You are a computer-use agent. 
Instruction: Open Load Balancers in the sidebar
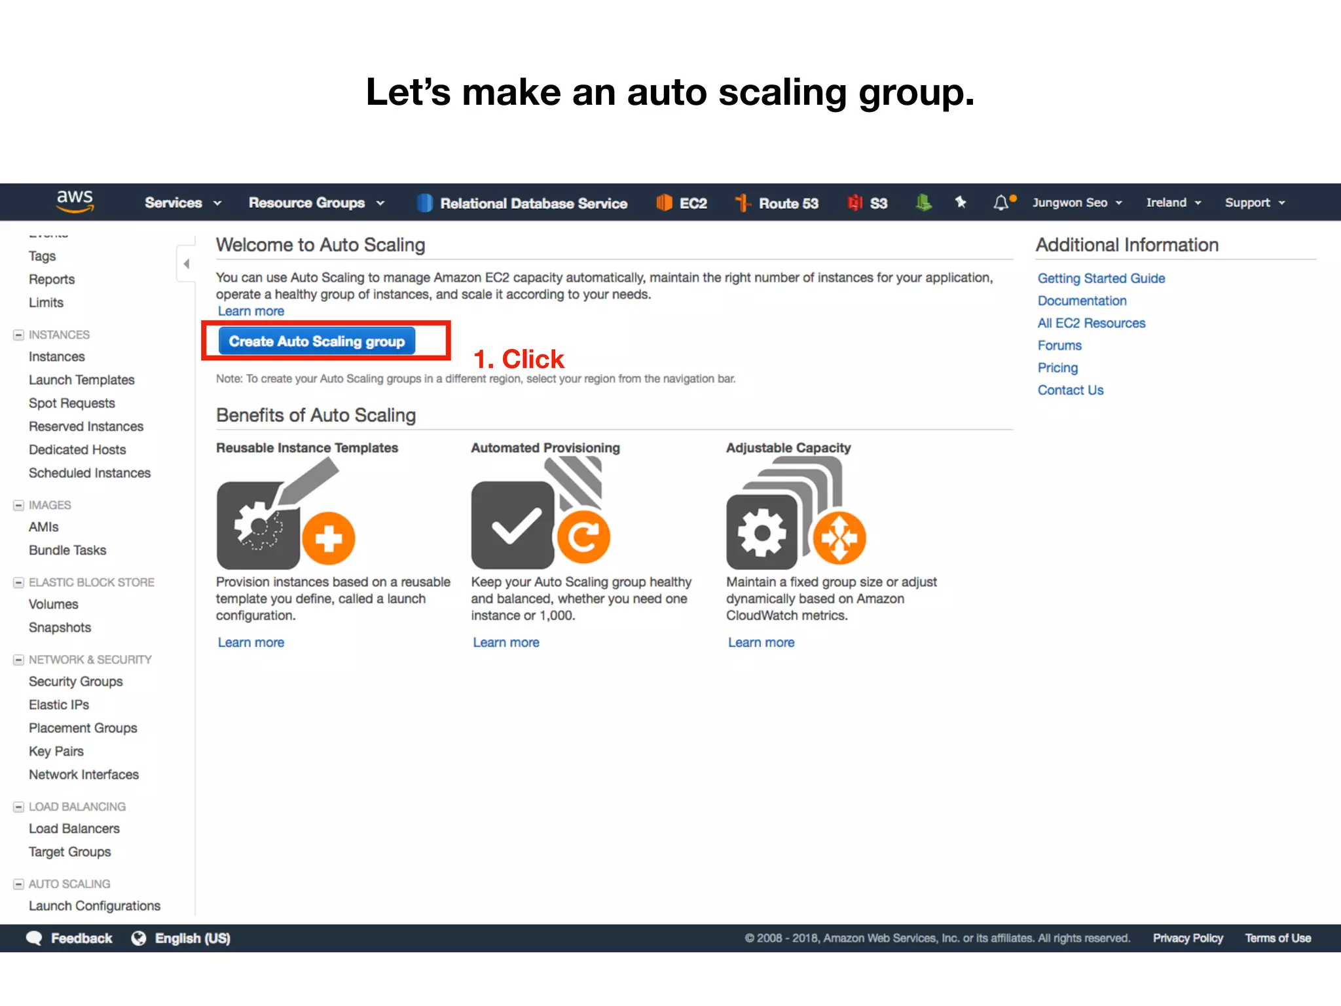(x=74, y=829)
